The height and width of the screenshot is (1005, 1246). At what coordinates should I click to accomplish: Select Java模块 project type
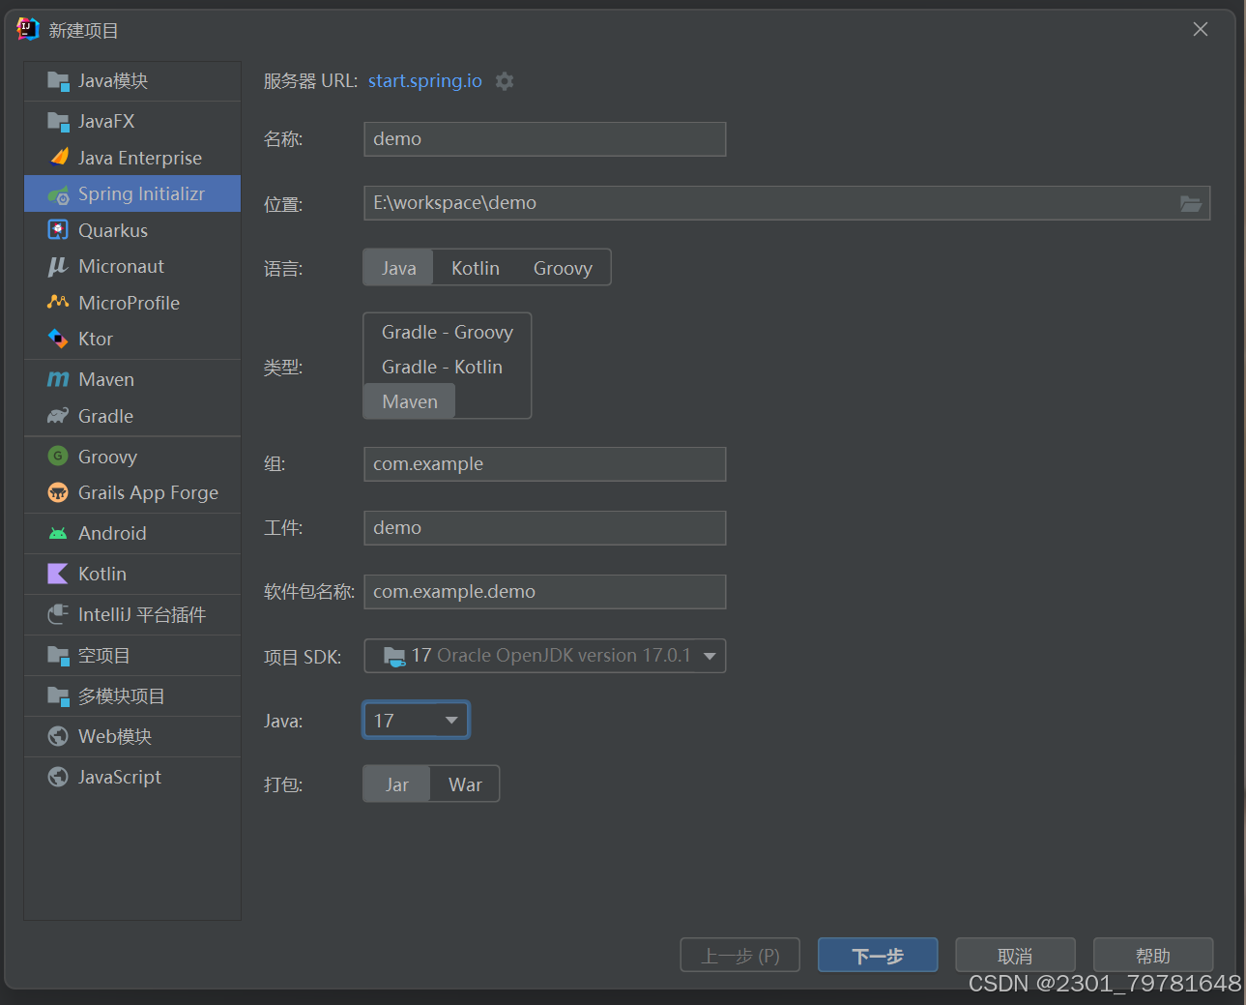132,81
